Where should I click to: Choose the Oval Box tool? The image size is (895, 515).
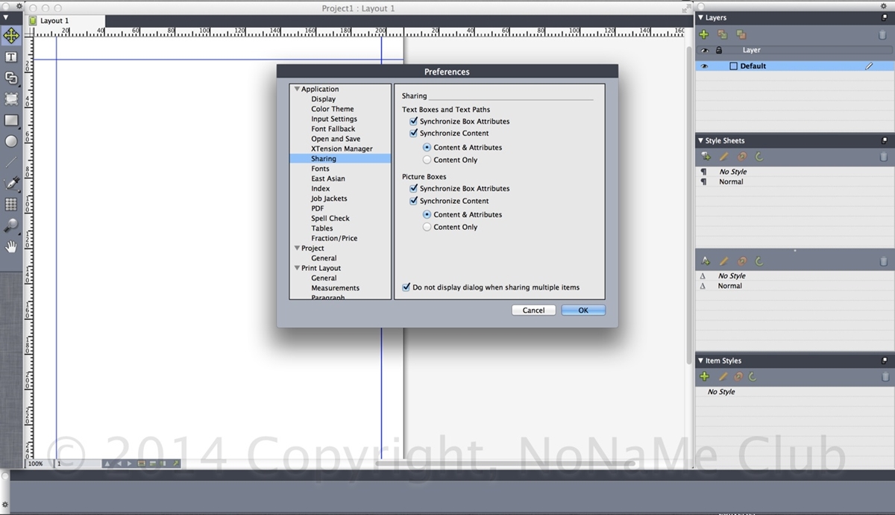11,141
